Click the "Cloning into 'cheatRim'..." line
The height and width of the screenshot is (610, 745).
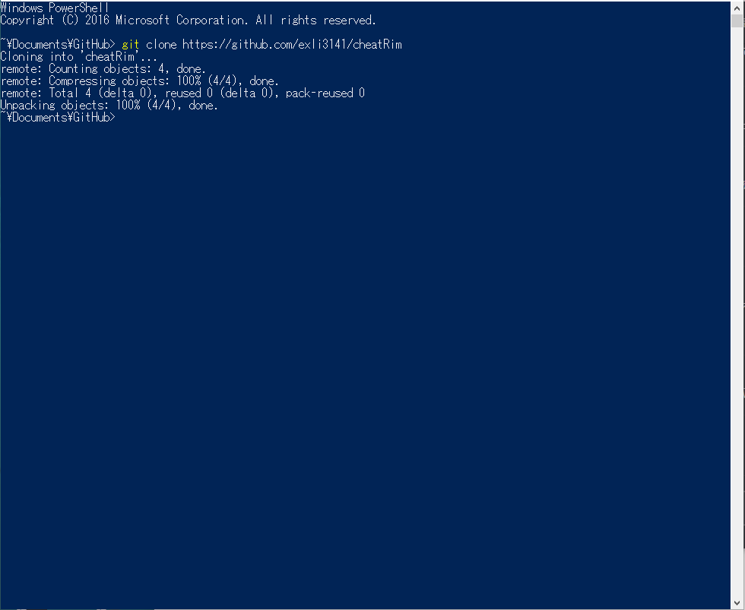click(x=79, y=56)
